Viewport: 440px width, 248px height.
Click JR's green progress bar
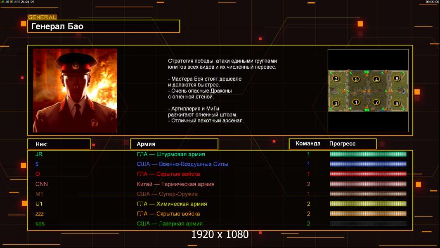click(x=368, y=154)
